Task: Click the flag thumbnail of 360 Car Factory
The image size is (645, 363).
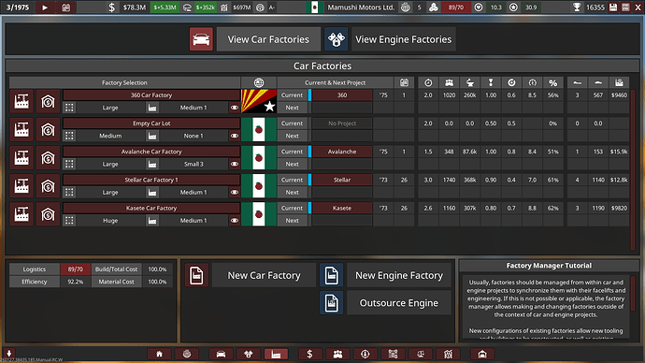Action: coord(259,101)
